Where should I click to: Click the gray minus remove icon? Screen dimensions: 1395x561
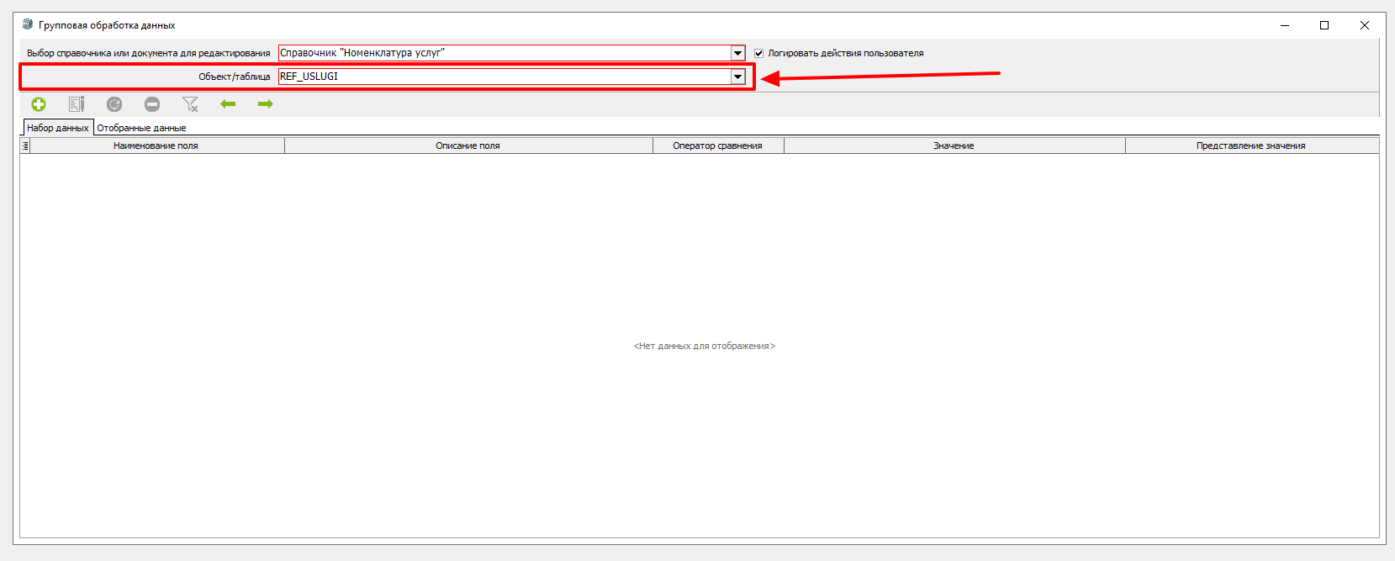152,104
